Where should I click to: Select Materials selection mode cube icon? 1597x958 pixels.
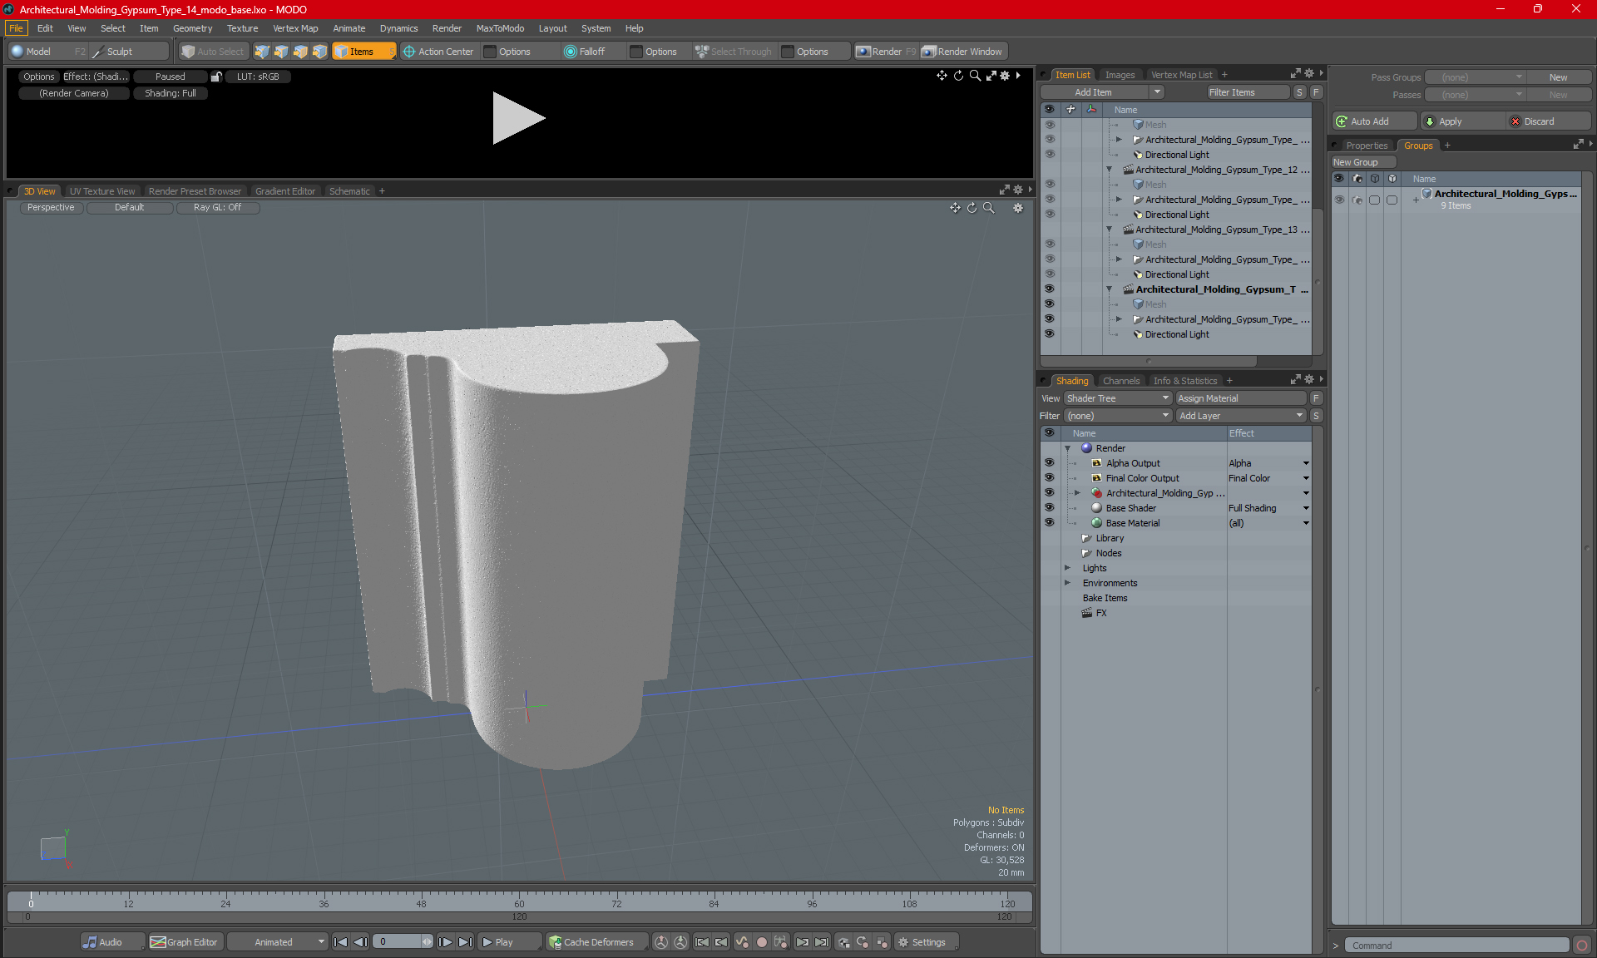pos(319,52)
